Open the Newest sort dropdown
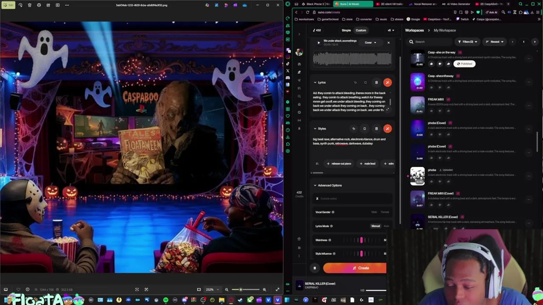The image size is (543, 305). [495, 42]
